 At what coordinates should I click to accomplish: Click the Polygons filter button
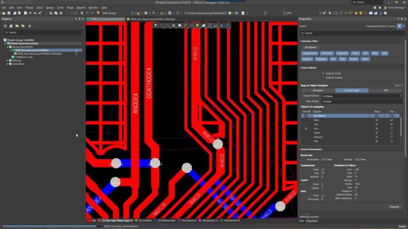321,59
